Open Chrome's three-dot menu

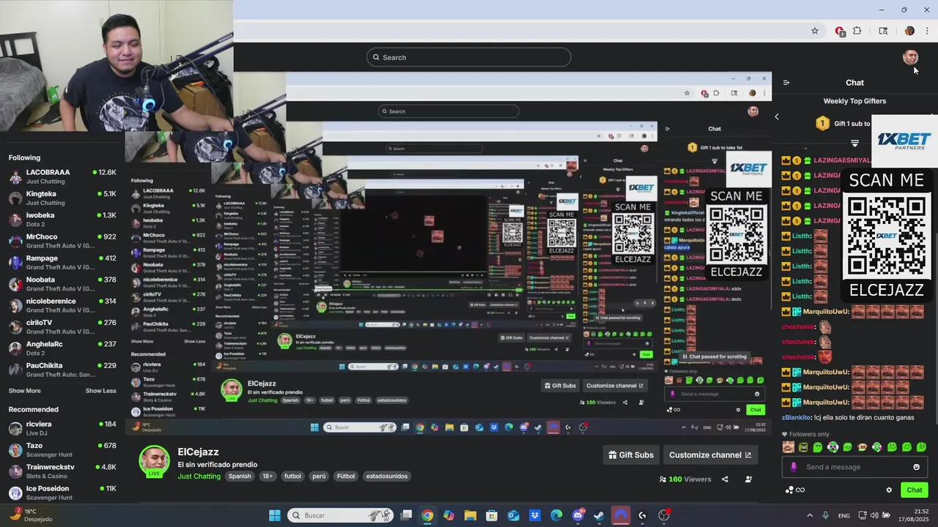[x=928, y=31]
